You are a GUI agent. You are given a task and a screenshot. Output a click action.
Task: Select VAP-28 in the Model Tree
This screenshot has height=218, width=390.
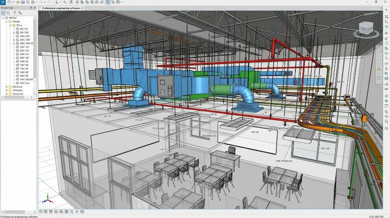(24, 61)
